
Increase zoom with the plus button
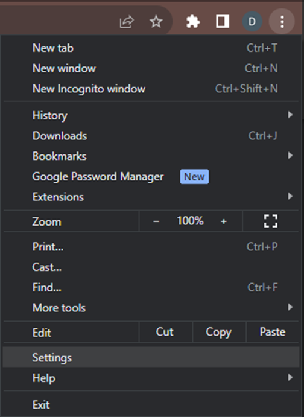224,221
